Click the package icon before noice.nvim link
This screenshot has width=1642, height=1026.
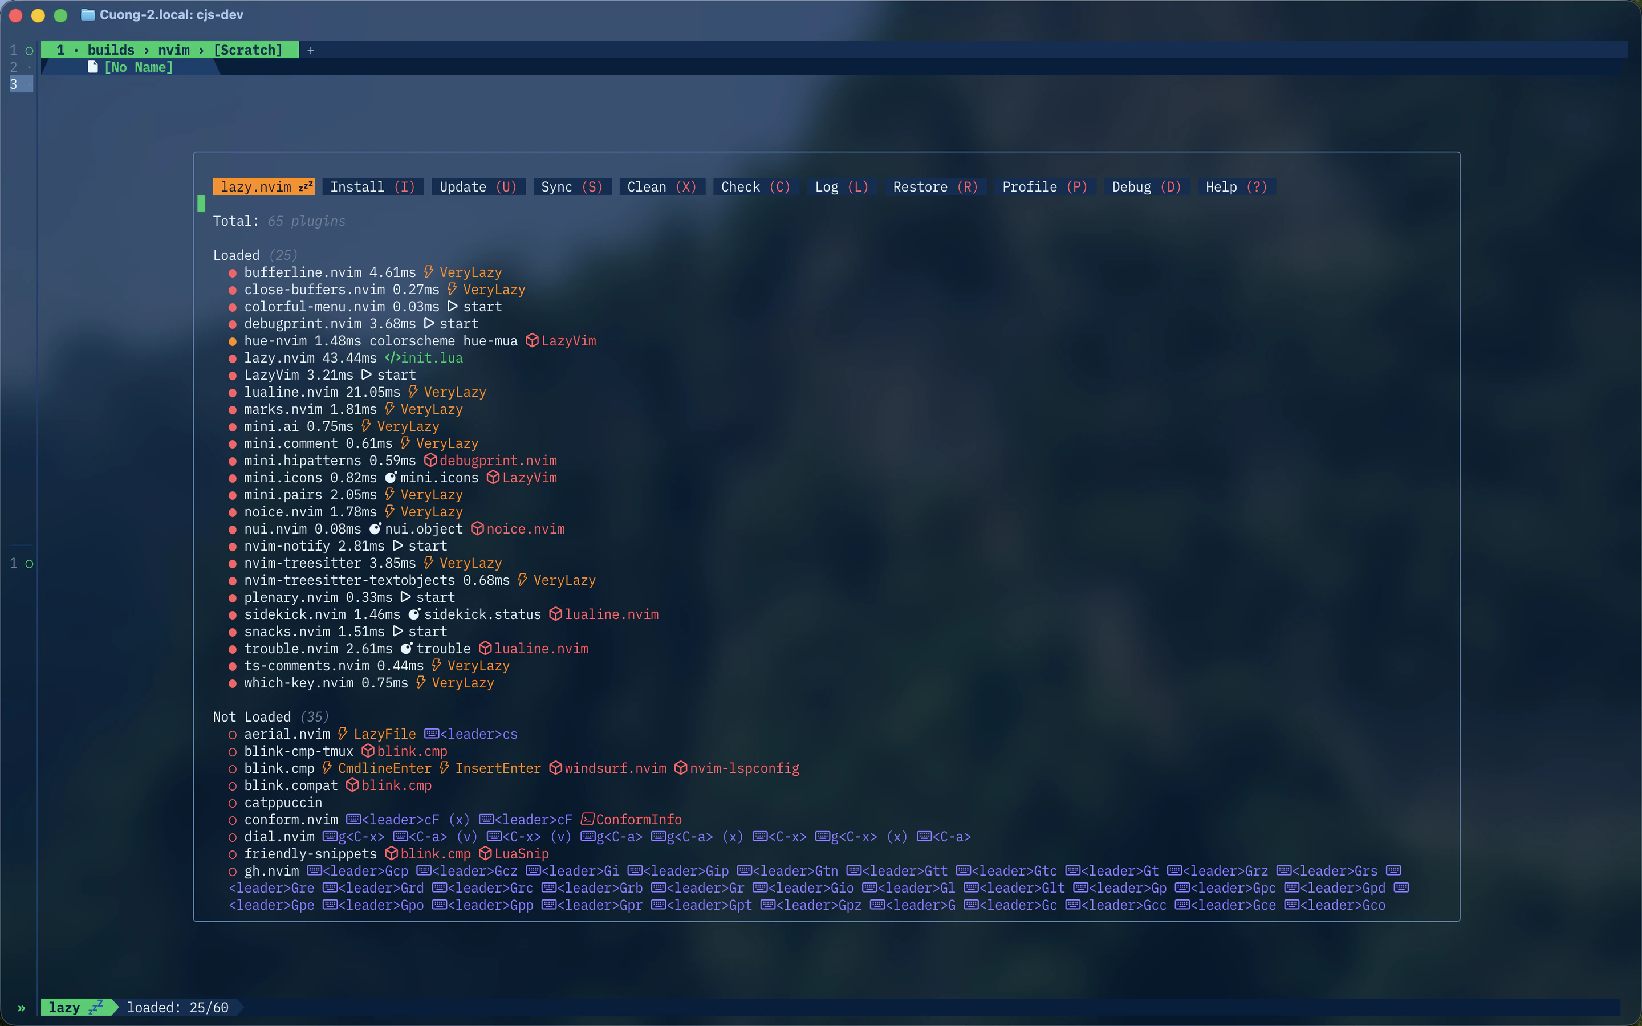[x=478, y=530]
